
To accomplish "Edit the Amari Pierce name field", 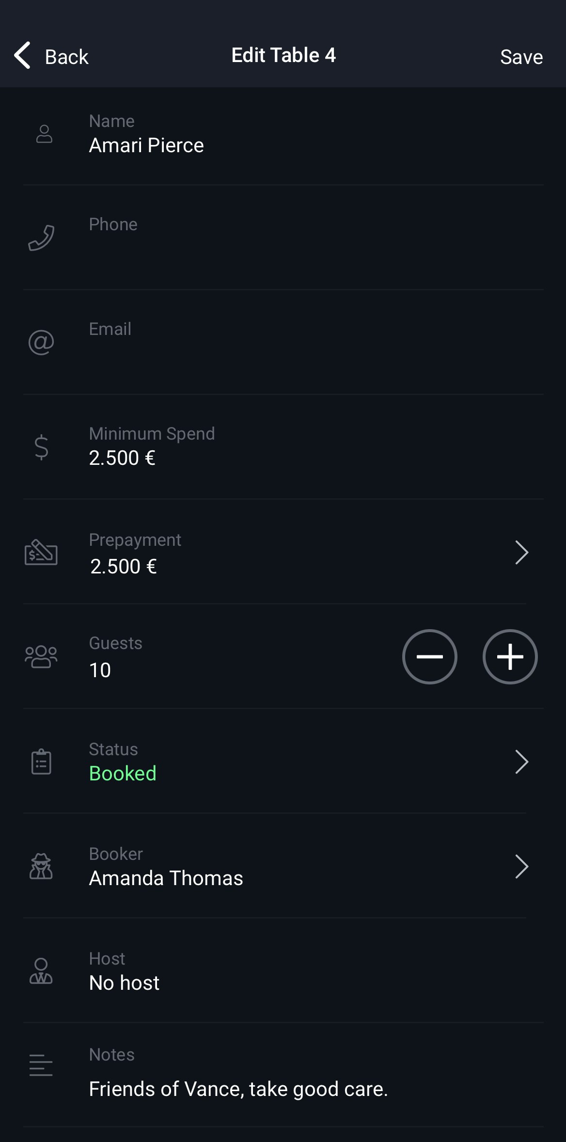I will pos(146,145).
